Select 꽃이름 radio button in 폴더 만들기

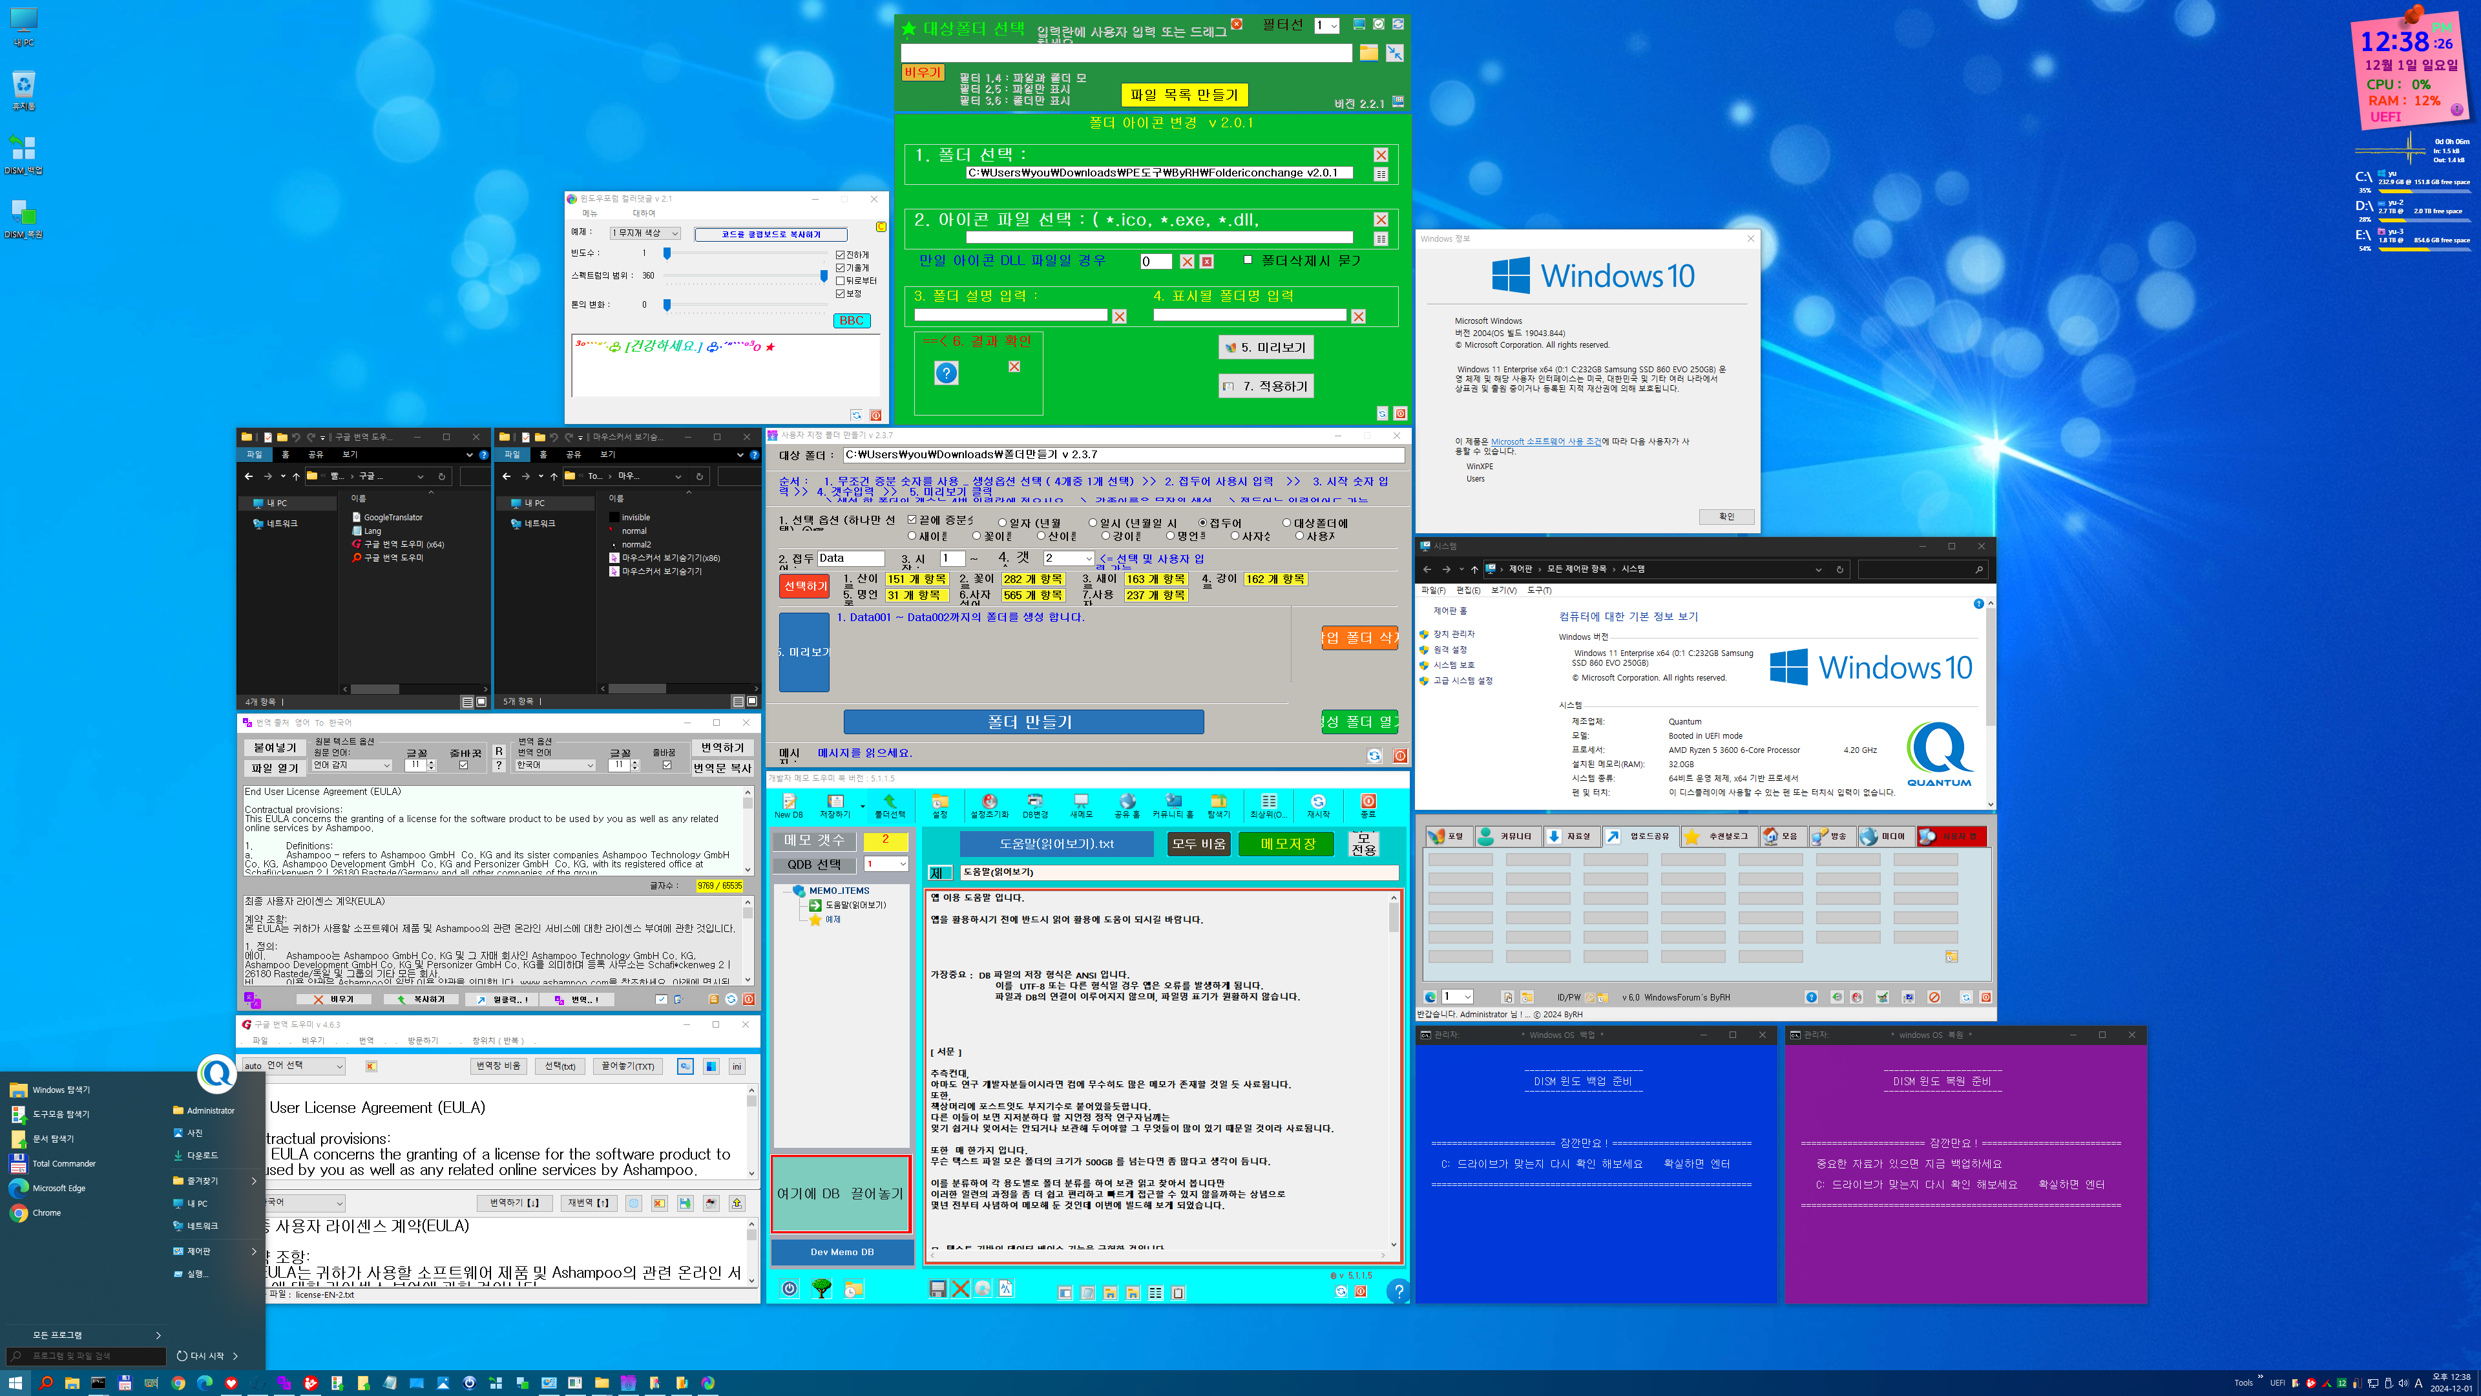[x=977, y=536]
